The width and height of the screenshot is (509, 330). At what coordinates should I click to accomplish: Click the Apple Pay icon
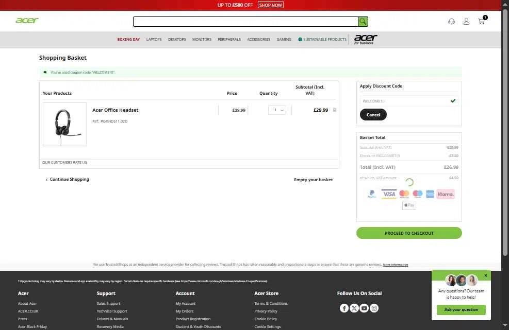point(409,205)
